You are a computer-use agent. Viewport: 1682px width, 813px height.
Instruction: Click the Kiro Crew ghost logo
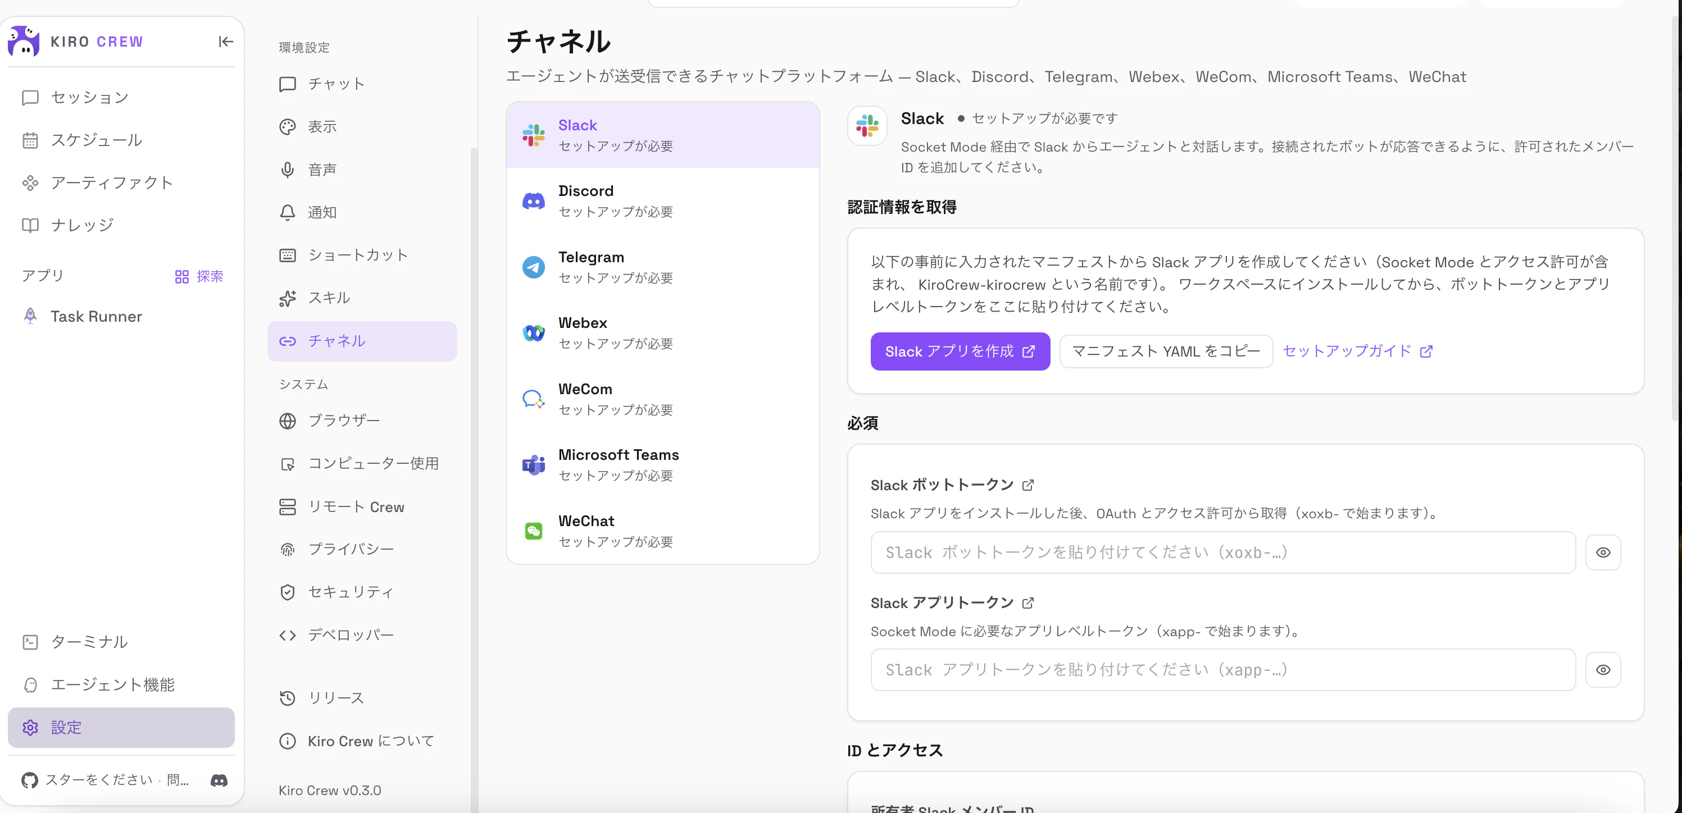pos(24,41)
